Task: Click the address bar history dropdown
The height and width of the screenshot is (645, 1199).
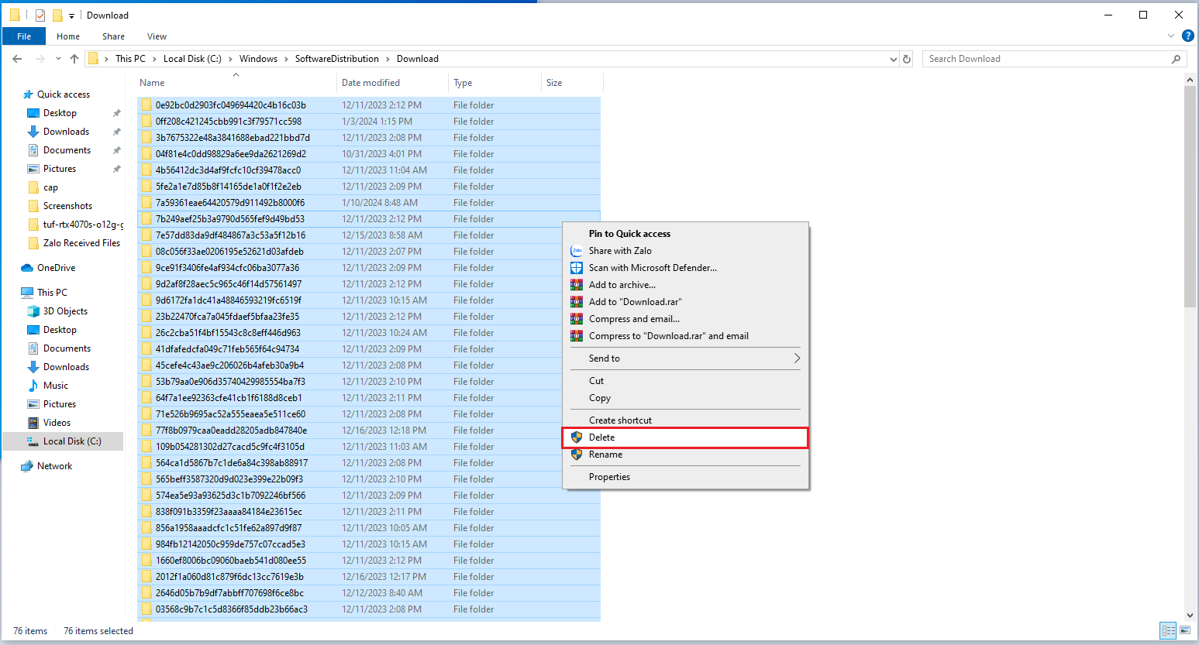Action: point(894,59)
